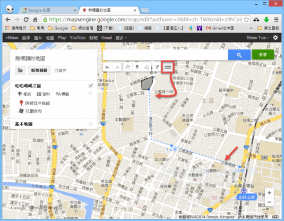Open the layer labels option
This screenshot has width=284, height=221.
point(62,94)
